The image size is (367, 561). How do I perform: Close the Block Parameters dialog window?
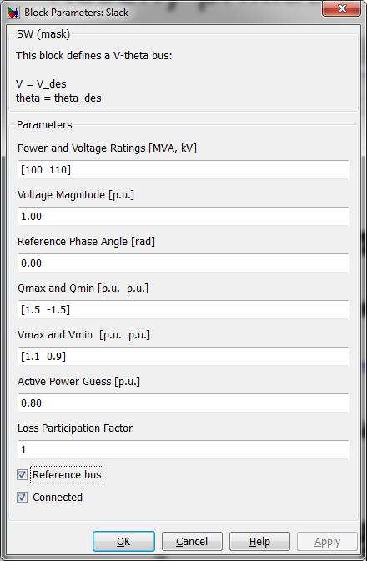point(342,8)
